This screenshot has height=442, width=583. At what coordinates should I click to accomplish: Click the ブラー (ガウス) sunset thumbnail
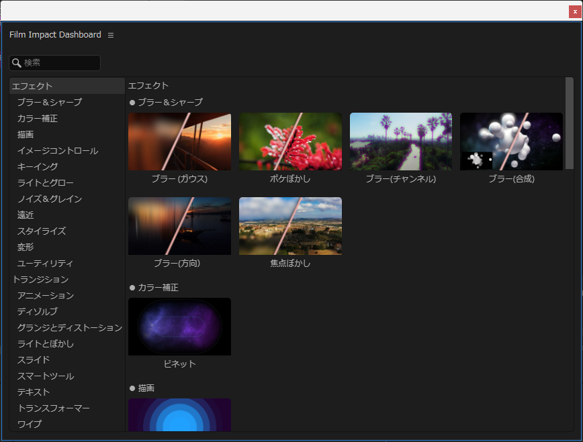click(179, 142)
